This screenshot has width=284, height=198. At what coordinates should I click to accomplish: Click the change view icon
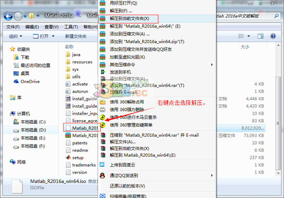(x=241, y=36)
